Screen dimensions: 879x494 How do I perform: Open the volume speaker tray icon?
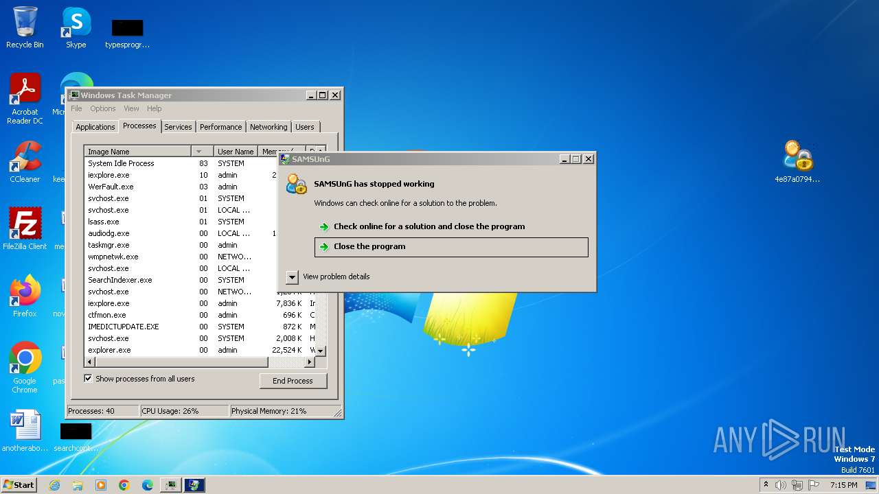coord(781,485)
